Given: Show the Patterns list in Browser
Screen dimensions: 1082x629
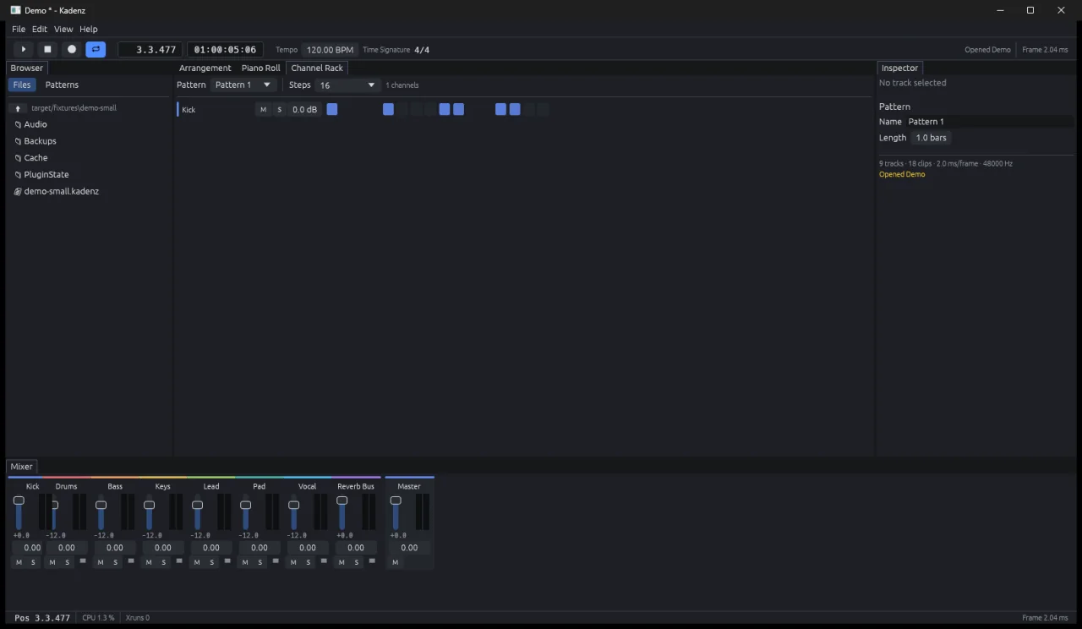Looking at the screenshot, I should 62,85.
